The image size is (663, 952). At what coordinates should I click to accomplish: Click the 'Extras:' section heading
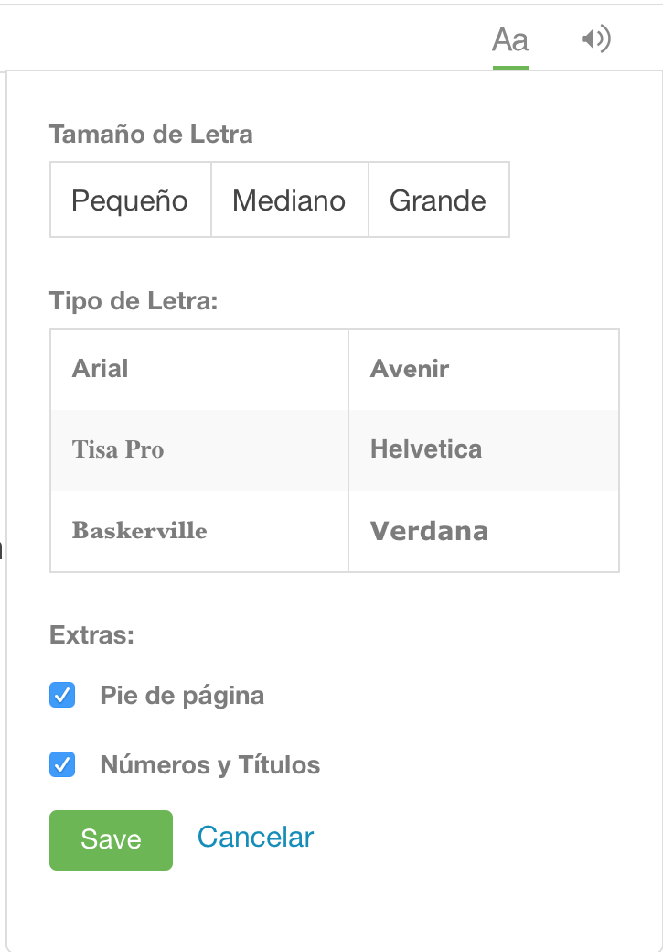point(91,635)
